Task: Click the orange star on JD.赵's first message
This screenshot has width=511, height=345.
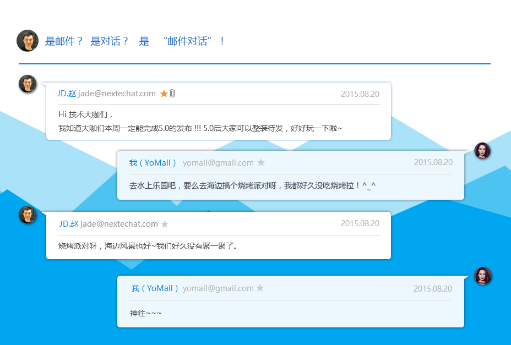Action: click(x=164, y=93)
